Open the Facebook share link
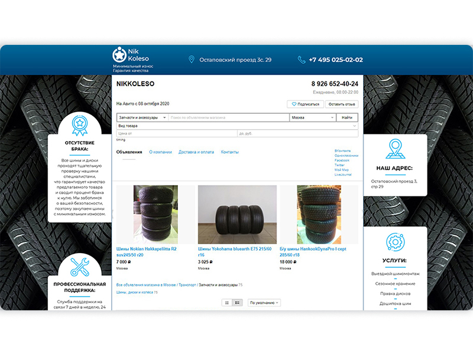473x354 pixels. pos(342,160)
